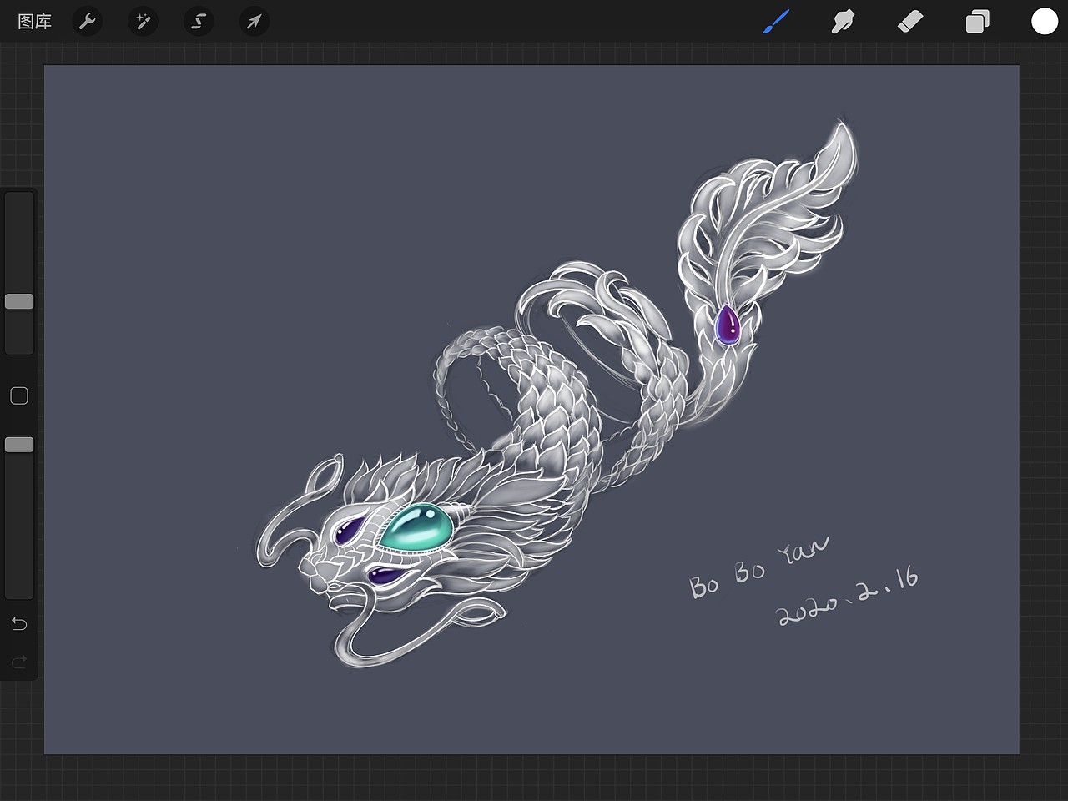Adjust the brush opacity slider handle
The height and width of the screenshot is (801, 1068).
point(18,445)
